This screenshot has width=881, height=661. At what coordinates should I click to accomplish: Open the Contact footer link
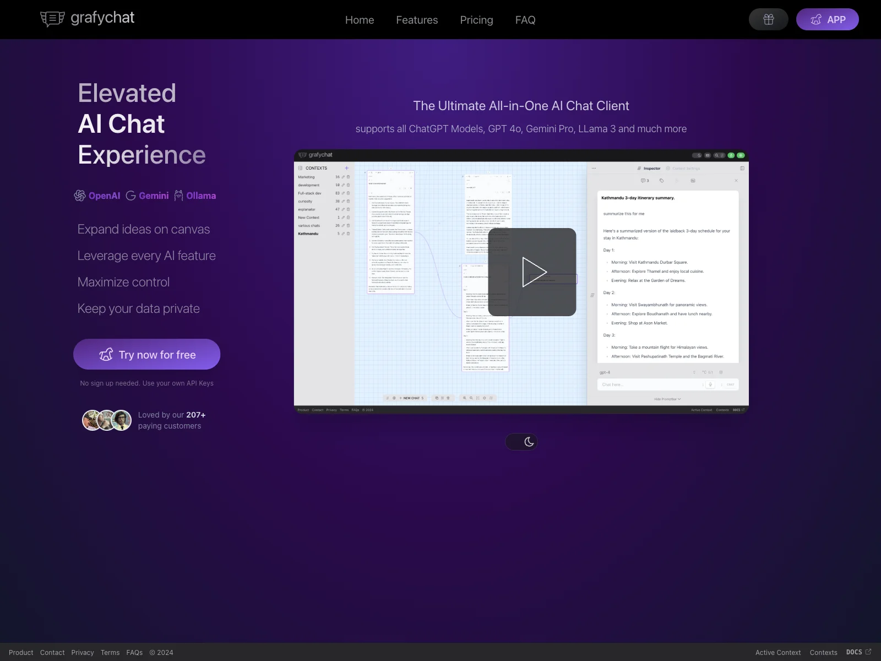[52, 652]
